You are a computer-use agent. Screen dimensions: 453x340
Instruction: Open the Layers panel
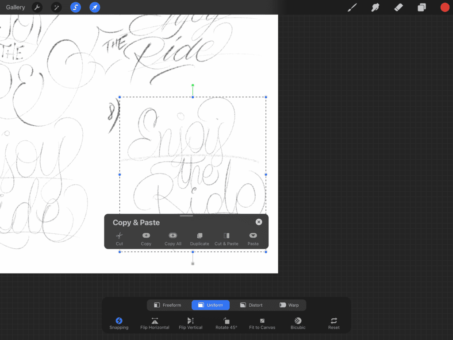pos(421,7)
